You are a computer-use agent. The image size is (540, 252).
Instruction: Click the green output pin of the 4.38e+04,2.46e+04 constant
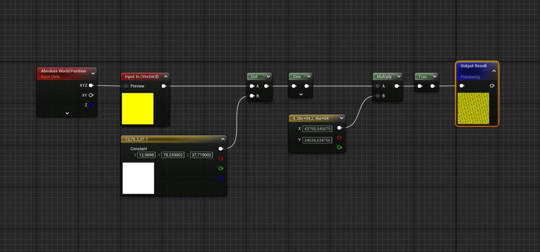tap(339, 147)
